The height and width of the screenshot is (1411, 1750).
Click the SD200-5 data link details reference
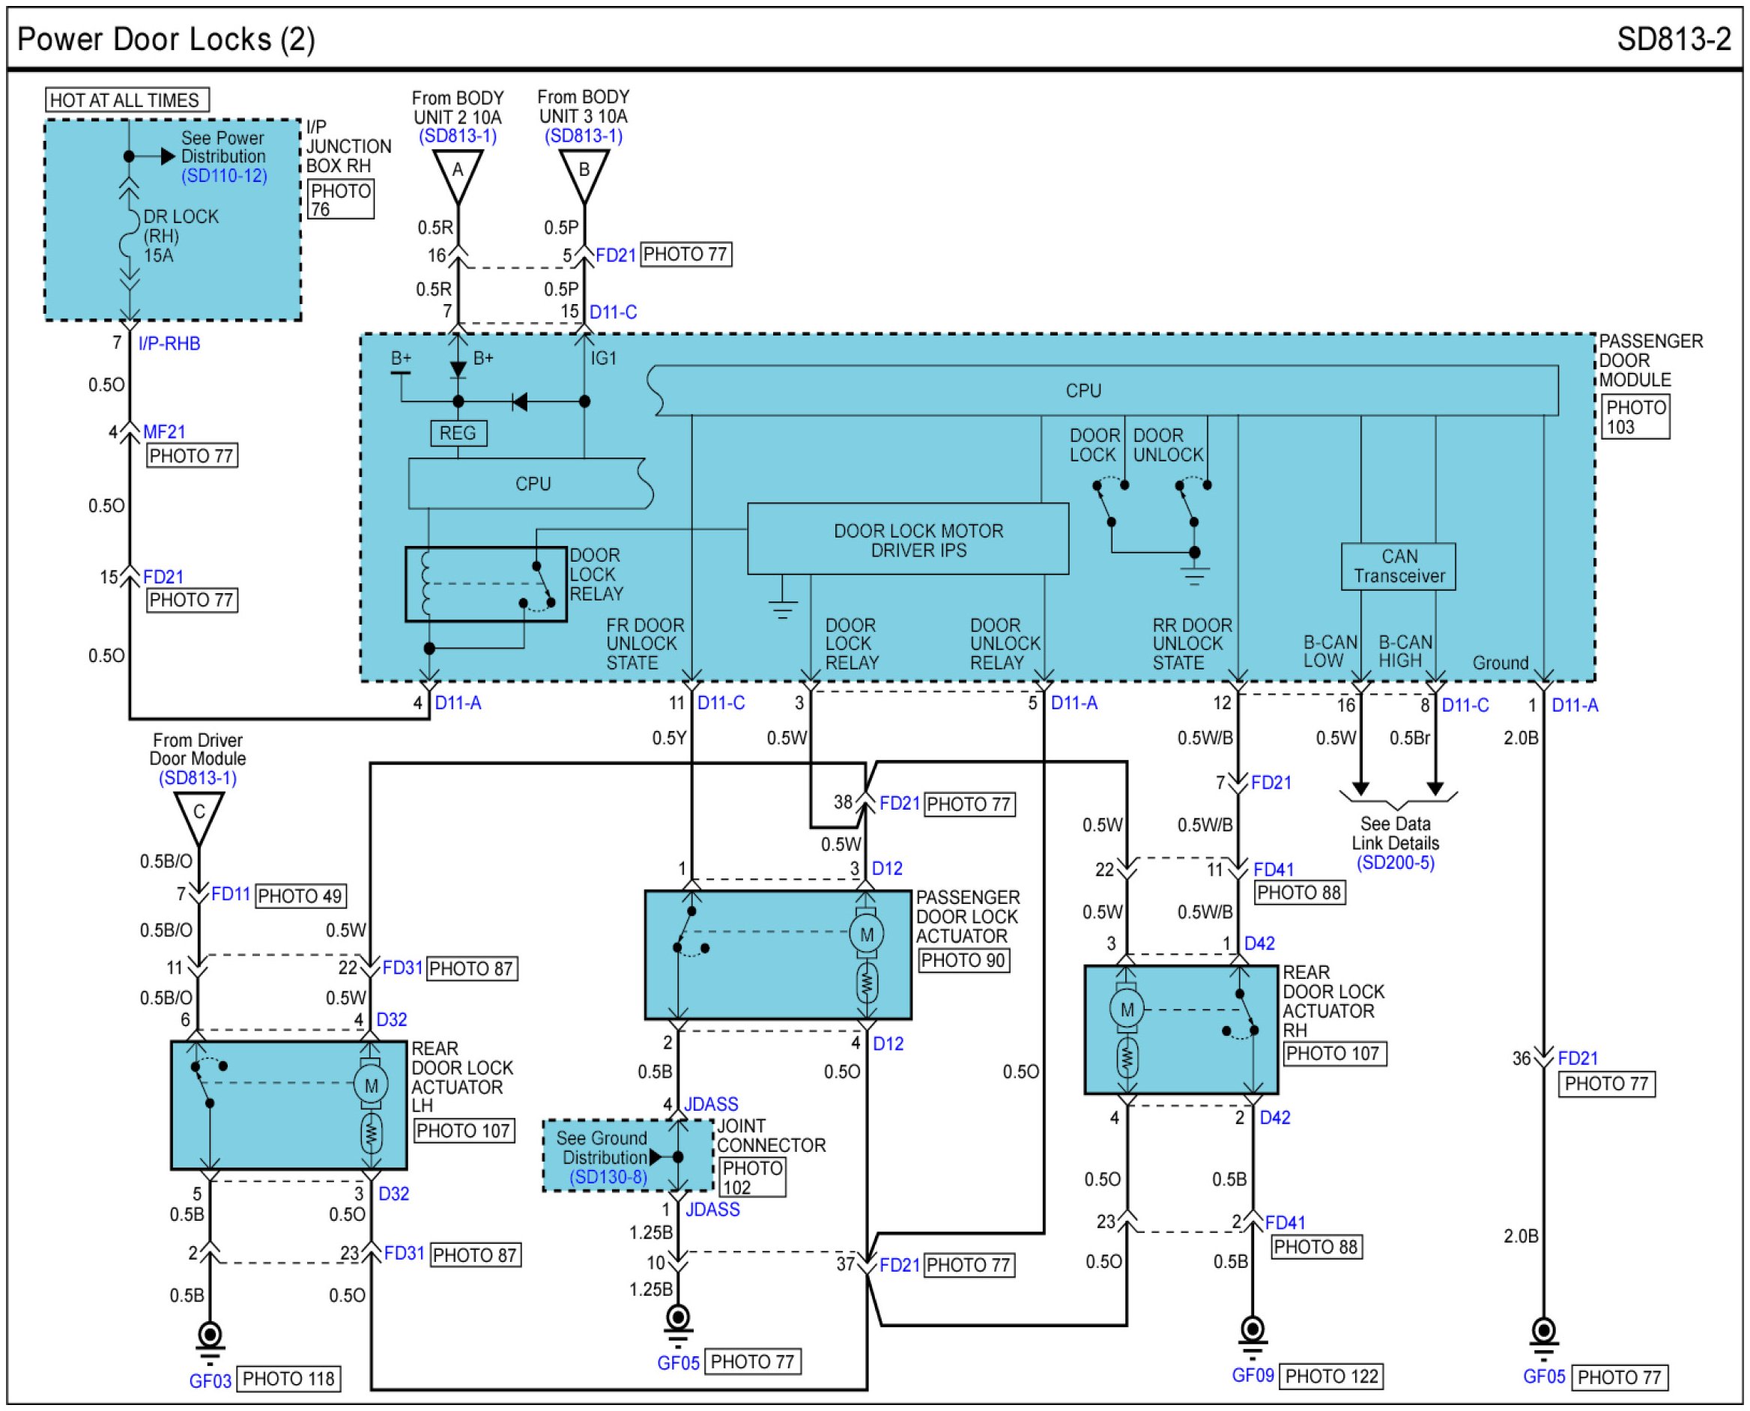(1395, 862)
